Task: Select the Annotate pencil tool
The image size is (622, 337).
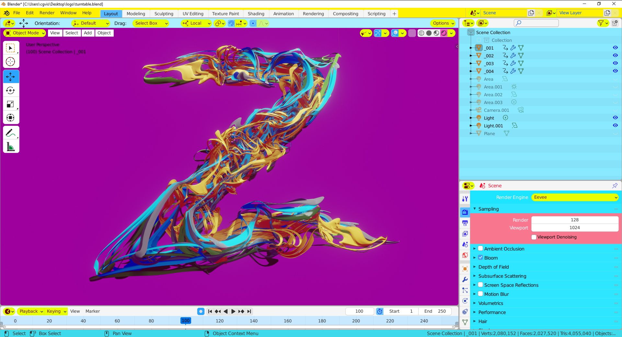Action: pos(10,133)
